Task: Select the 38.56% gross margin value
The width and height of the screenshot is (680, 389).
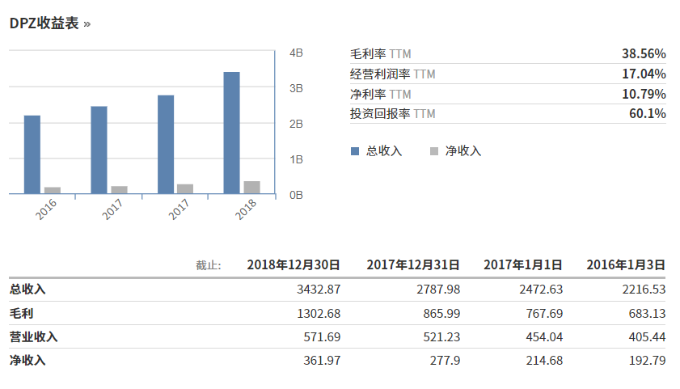Action: [644, 53]
